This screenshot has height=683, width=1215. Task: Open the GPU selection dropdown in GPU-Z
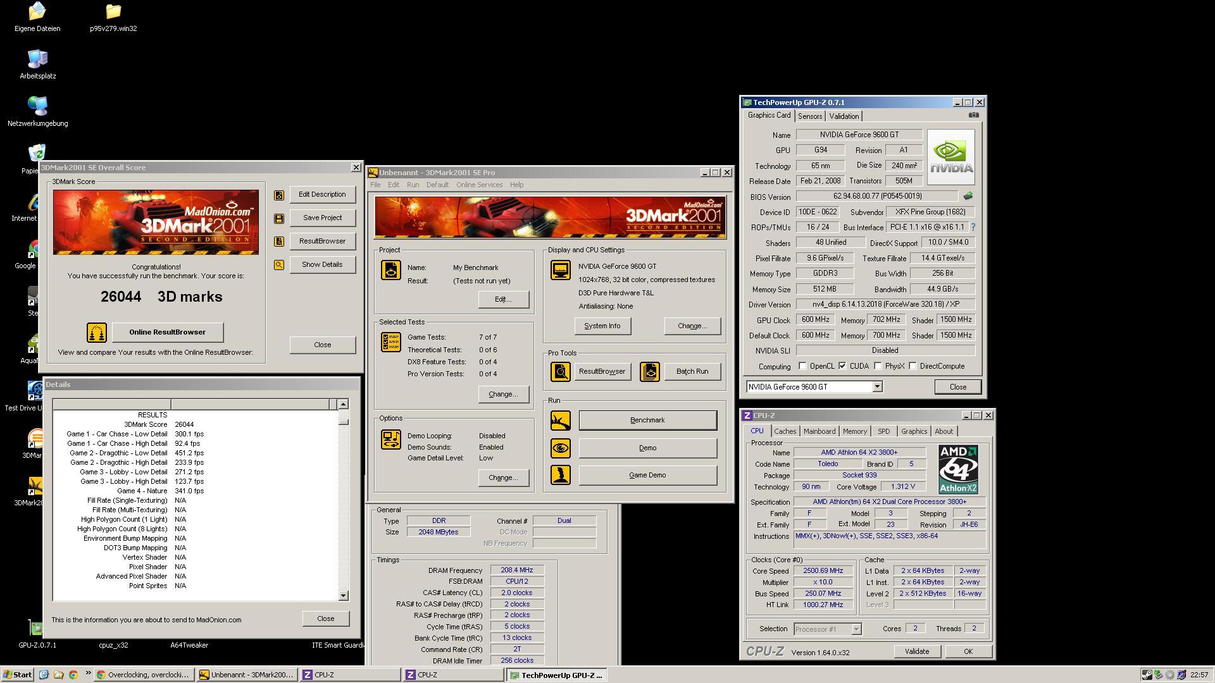click(877, 387)
